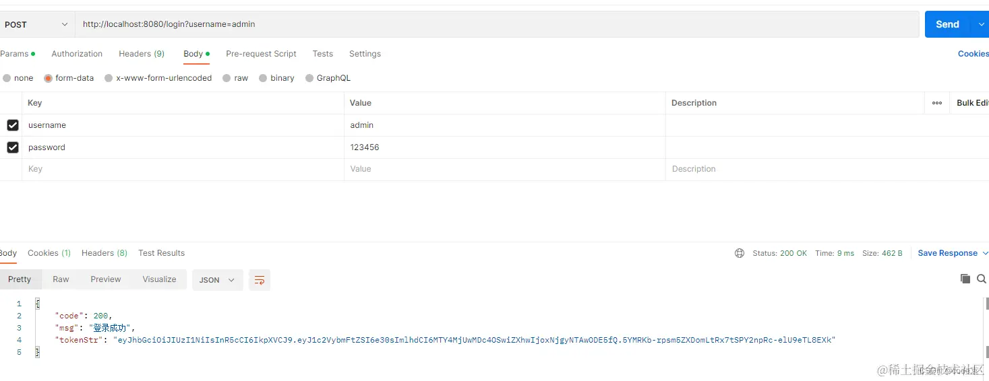
Task: Click the admin value cell
Action: [504, 125]
